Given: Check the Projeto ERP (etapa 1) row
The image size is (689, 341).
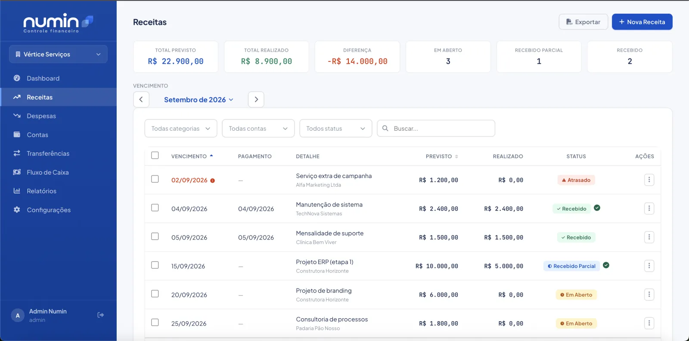Looking at the screenshot, I should pos(155,265).
